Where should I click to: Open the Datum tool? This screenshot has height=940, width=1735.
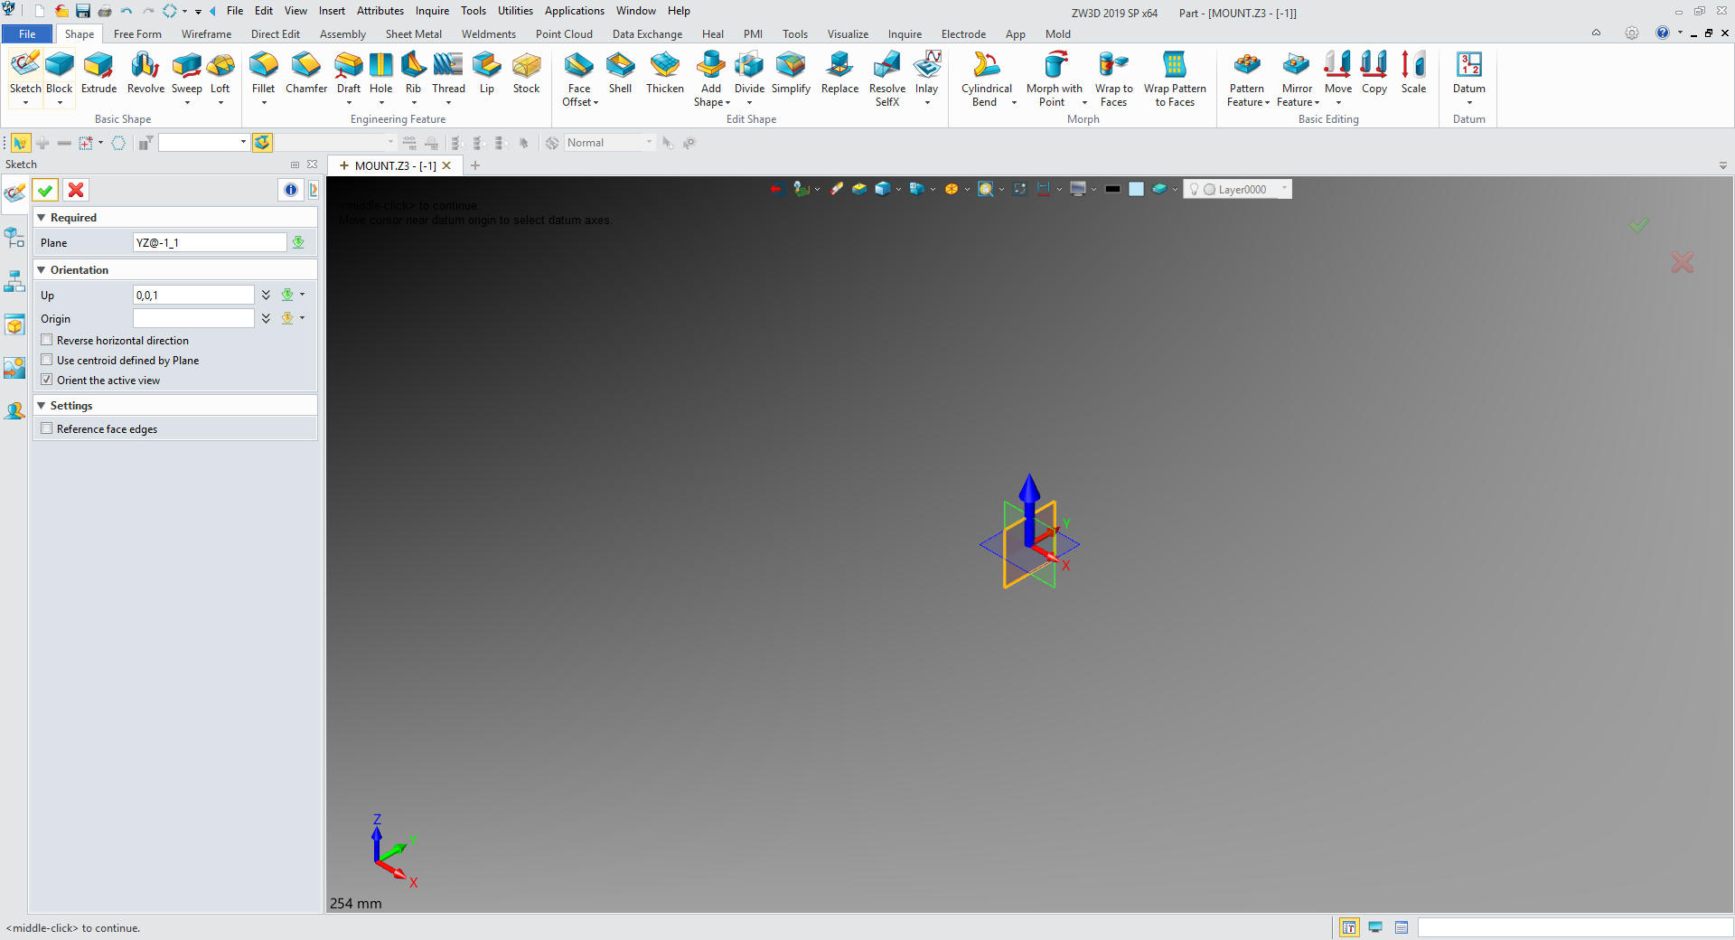1468,72
